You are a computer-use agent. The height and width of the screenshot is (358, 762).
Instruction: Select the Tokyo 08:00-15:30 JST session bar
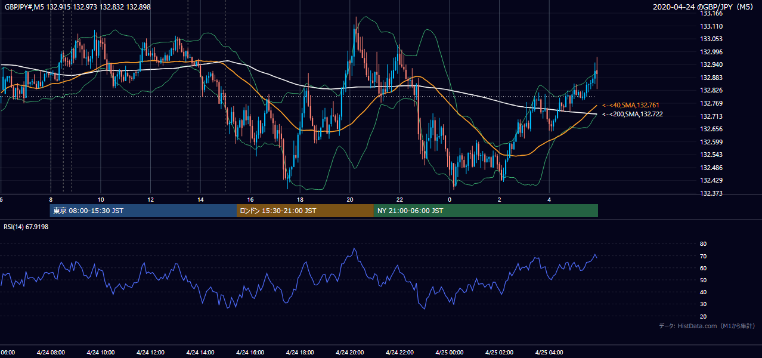click(143, 211)
